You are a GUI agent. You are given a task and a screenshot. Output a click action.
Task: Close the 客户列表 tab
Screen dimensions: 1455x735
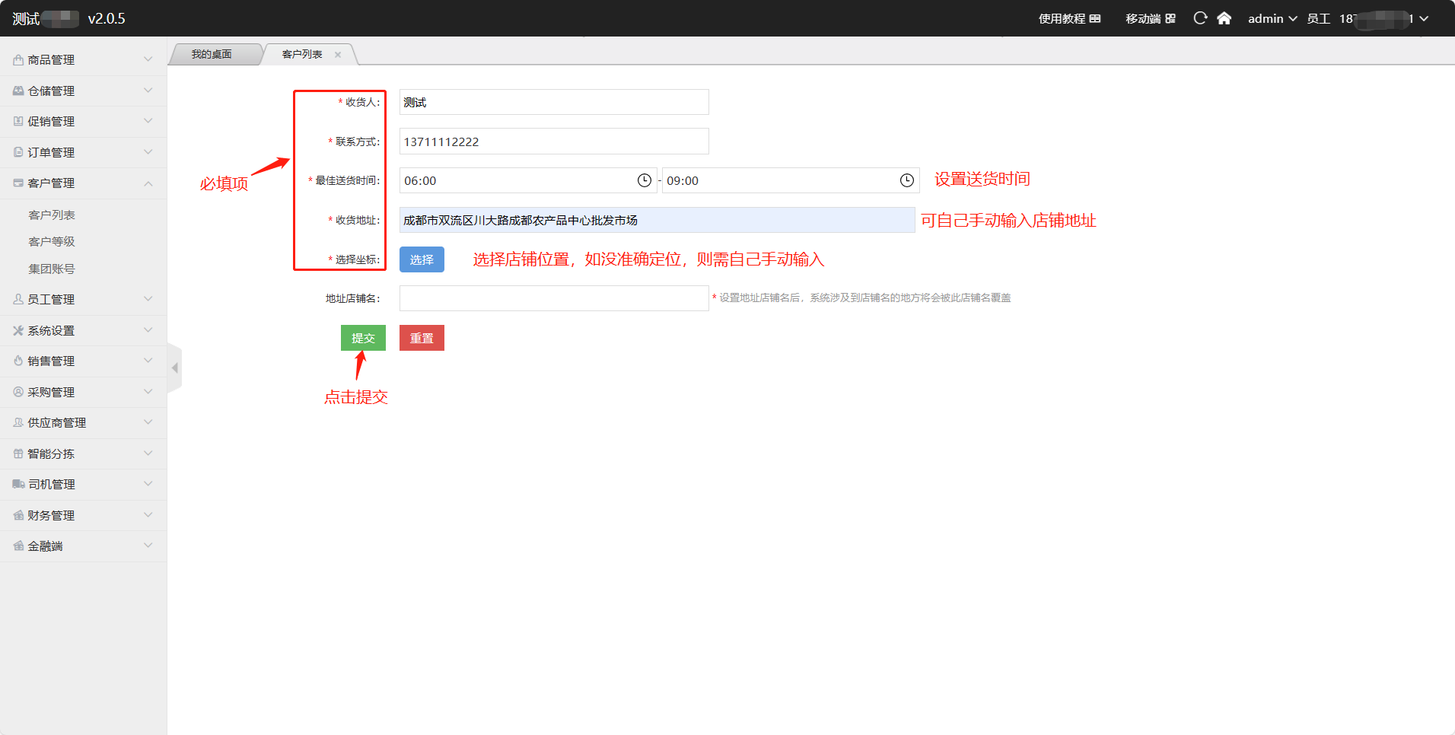tap(338, 55)
